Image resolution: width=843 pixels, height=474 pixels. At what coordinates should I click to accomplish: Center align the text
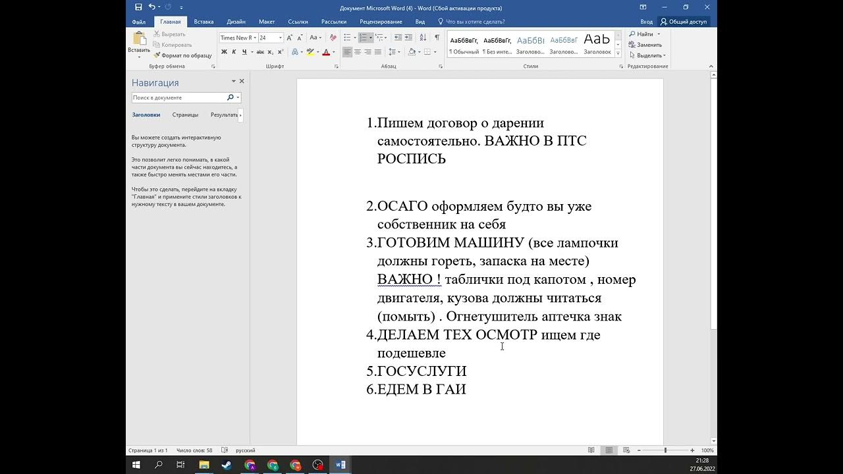[358, 52]
